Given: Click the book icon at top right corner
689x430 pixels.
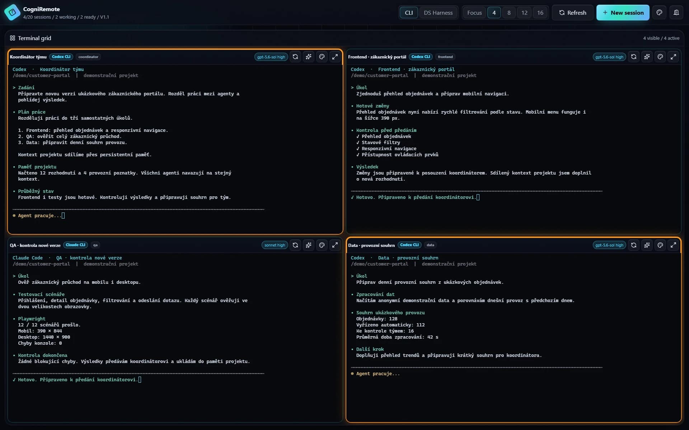Looking at the screenshot, I should click(x=676, y=13).
